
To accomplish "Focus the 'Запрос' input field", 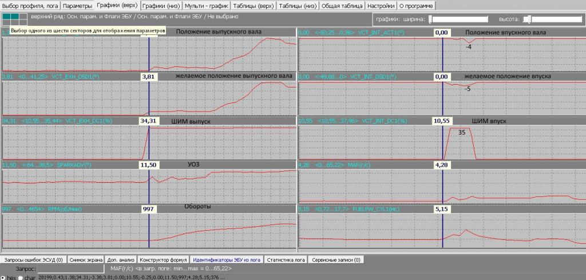I will click(71, 269).
